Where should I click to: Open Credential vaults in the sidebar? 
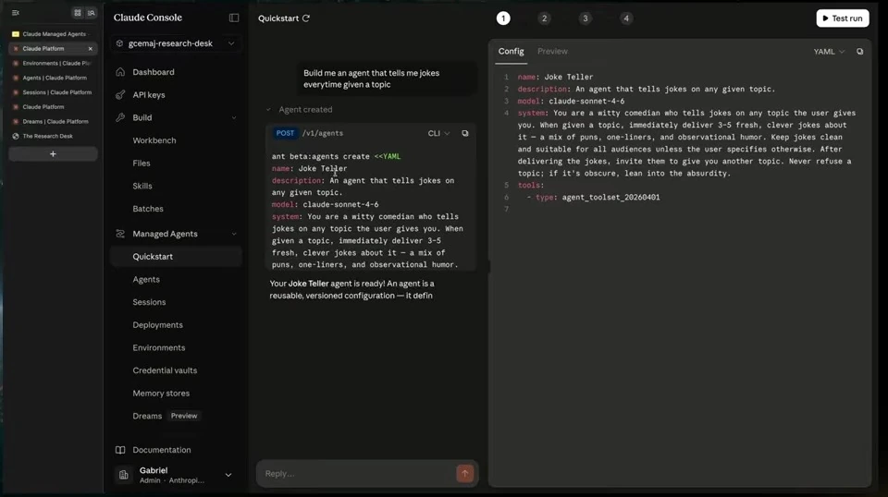coord(165,370)
